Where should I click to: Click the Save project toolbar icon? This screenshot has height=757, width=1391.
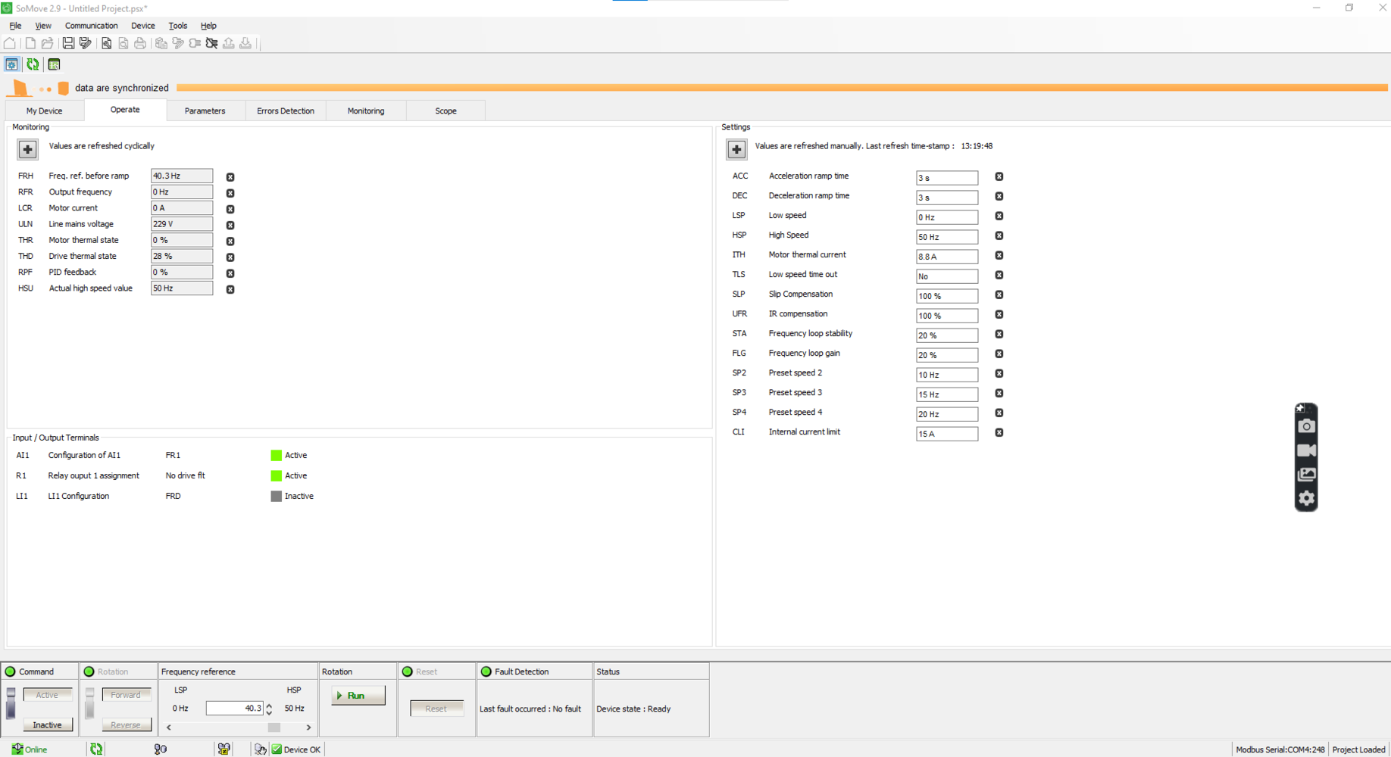point(68,43)
